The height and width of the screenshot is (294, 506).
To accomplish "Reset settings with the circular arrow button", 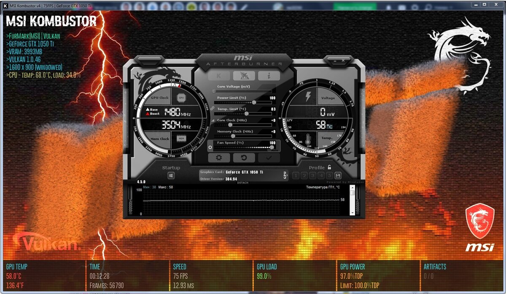I will [244, 158].
